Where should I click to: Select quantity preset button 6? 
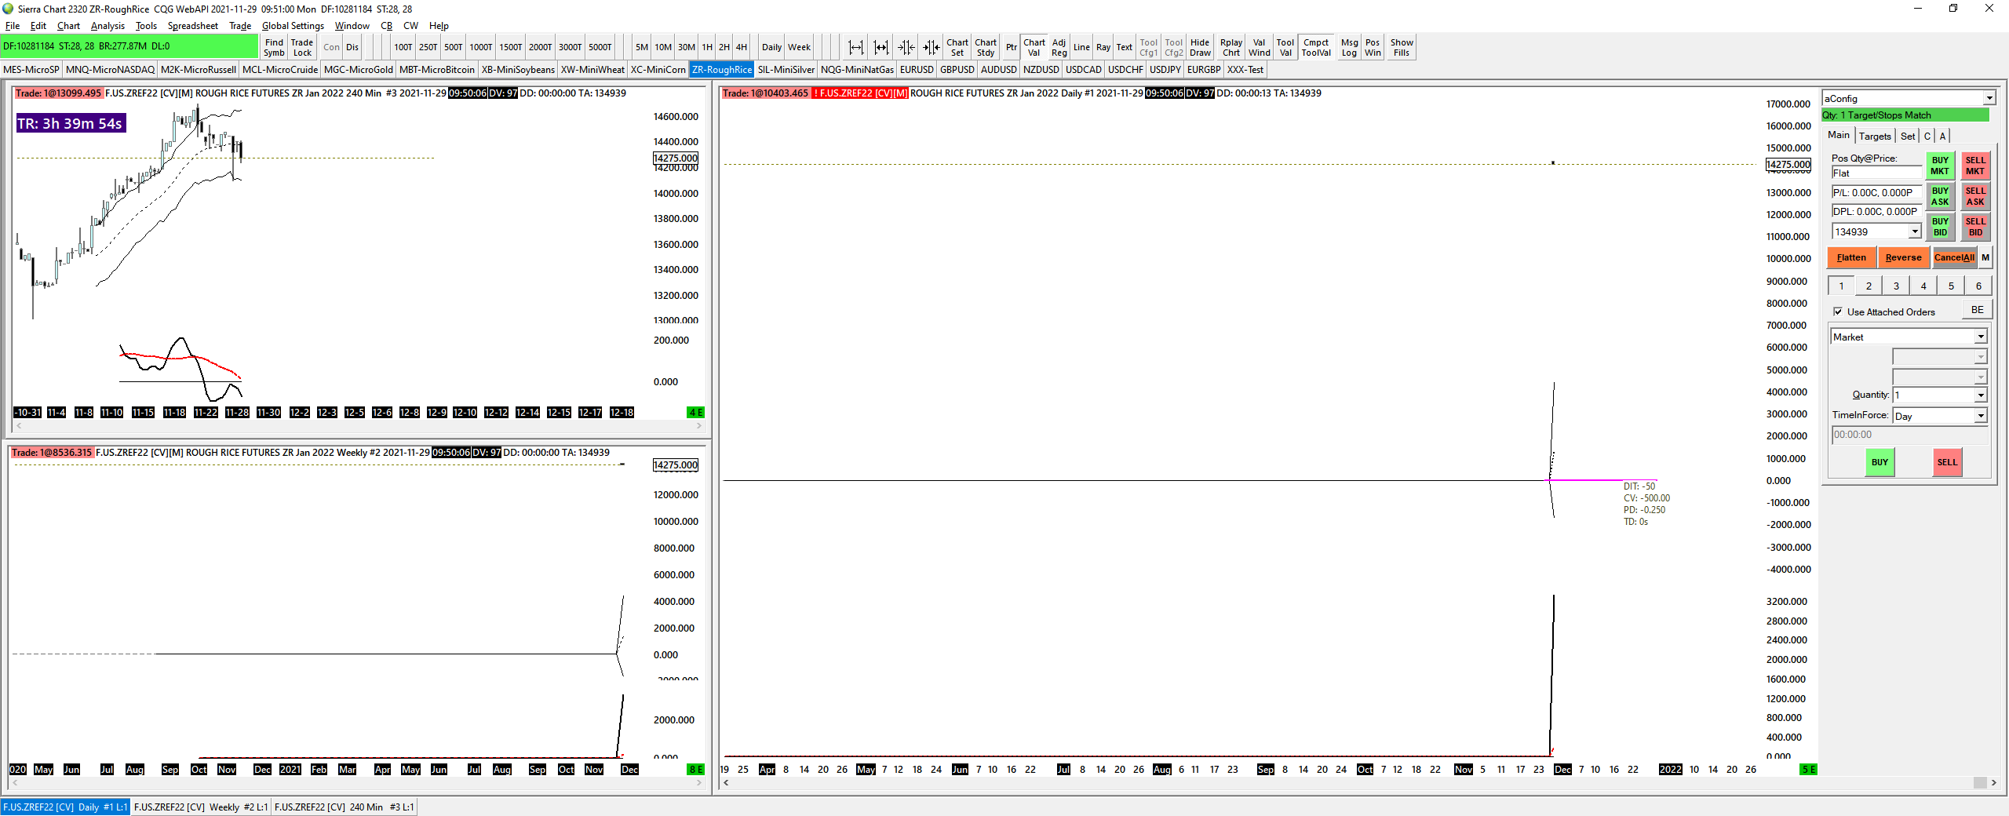coord(1978,286)
